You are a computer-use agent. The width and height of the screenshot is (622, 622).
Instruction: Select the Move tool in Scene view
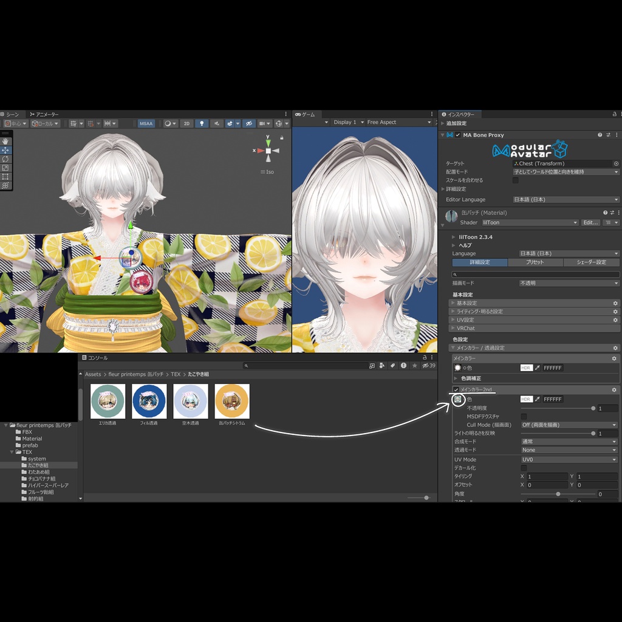coord(5,150)
